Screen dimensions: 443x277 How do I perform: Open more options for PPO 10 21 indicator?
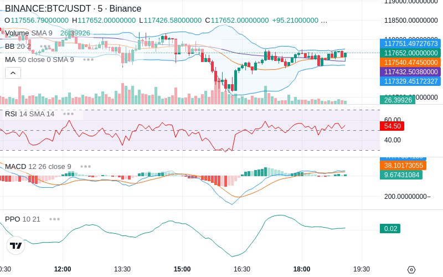coord(54,219)
